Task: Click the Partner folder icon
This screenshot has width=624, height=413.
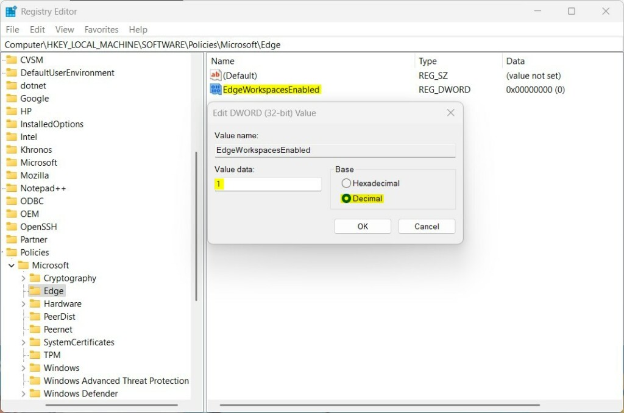Action: click(12, 239)
